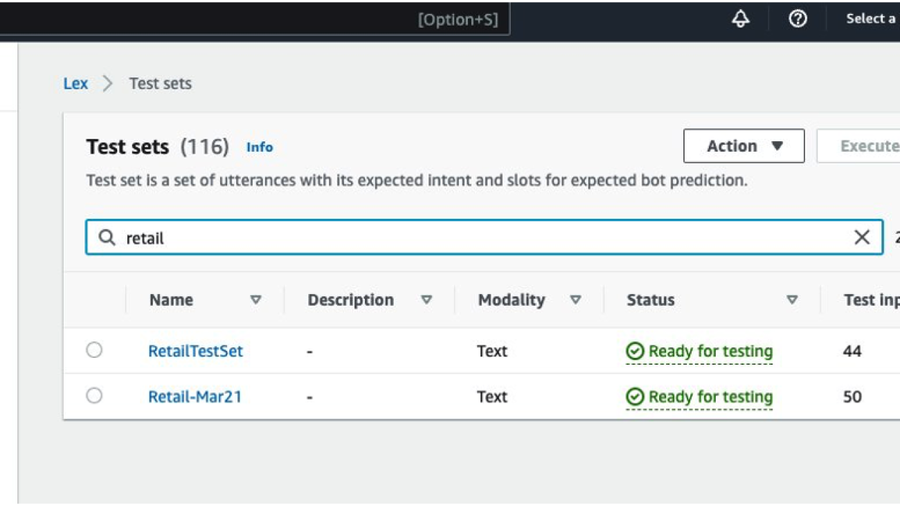Open the Retail-Mar21 link
This screenshot has height=506, width=900.
(x=195, y=397)
